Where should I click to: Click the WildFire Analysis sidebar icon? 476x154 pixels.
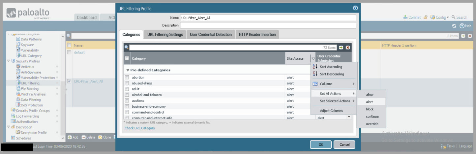pos(18,94)
